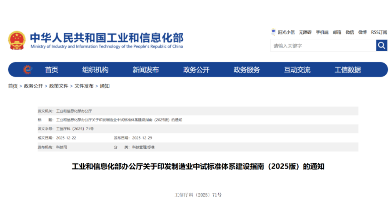Screen dimensions: 392x204
Task: Open the 组织机构 menu item
Action: pyautogui.click(x=95, y=70)
